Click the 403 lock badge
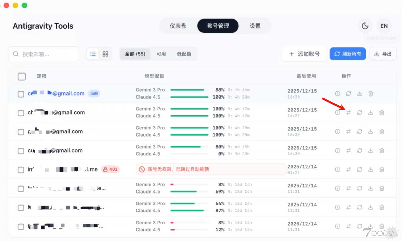 click(x=110, y=169)
